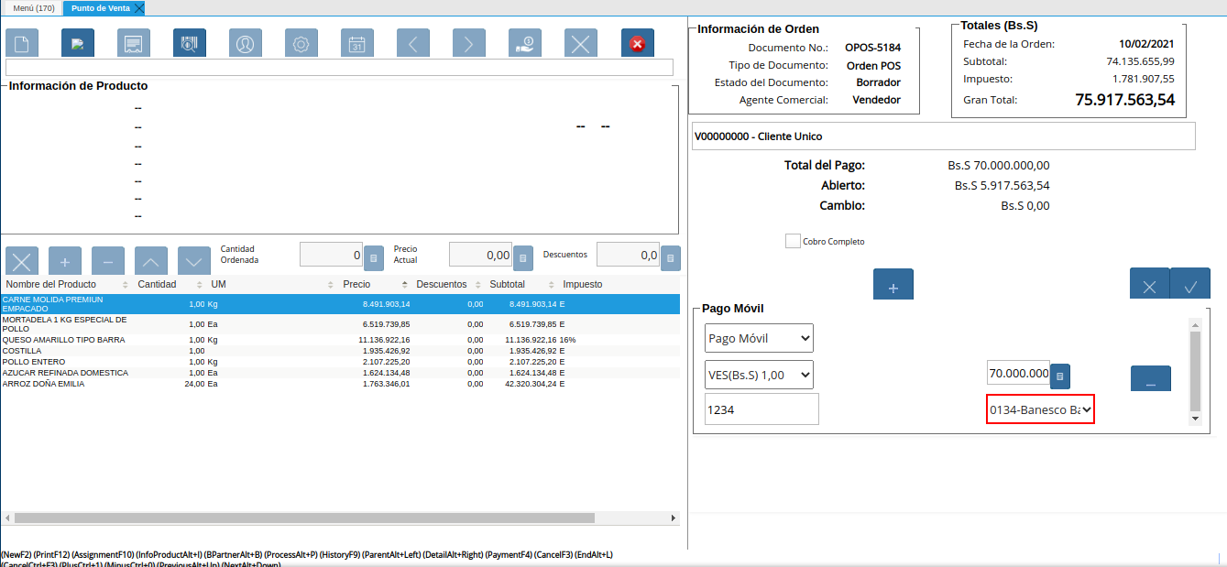Open the product info barcode search

point(190,43)
